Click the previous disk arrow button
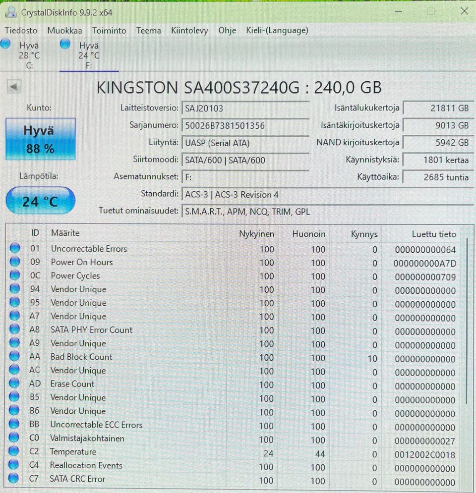476x493 pixels. click(14, 87)
